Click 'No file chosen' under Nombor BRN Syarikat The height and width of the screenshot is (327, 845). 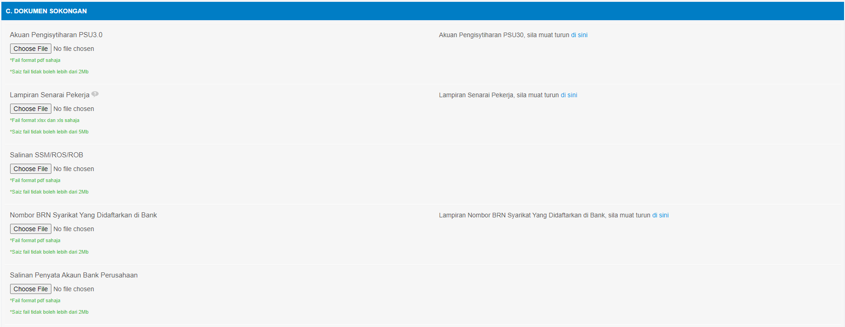tap(73, 229)
